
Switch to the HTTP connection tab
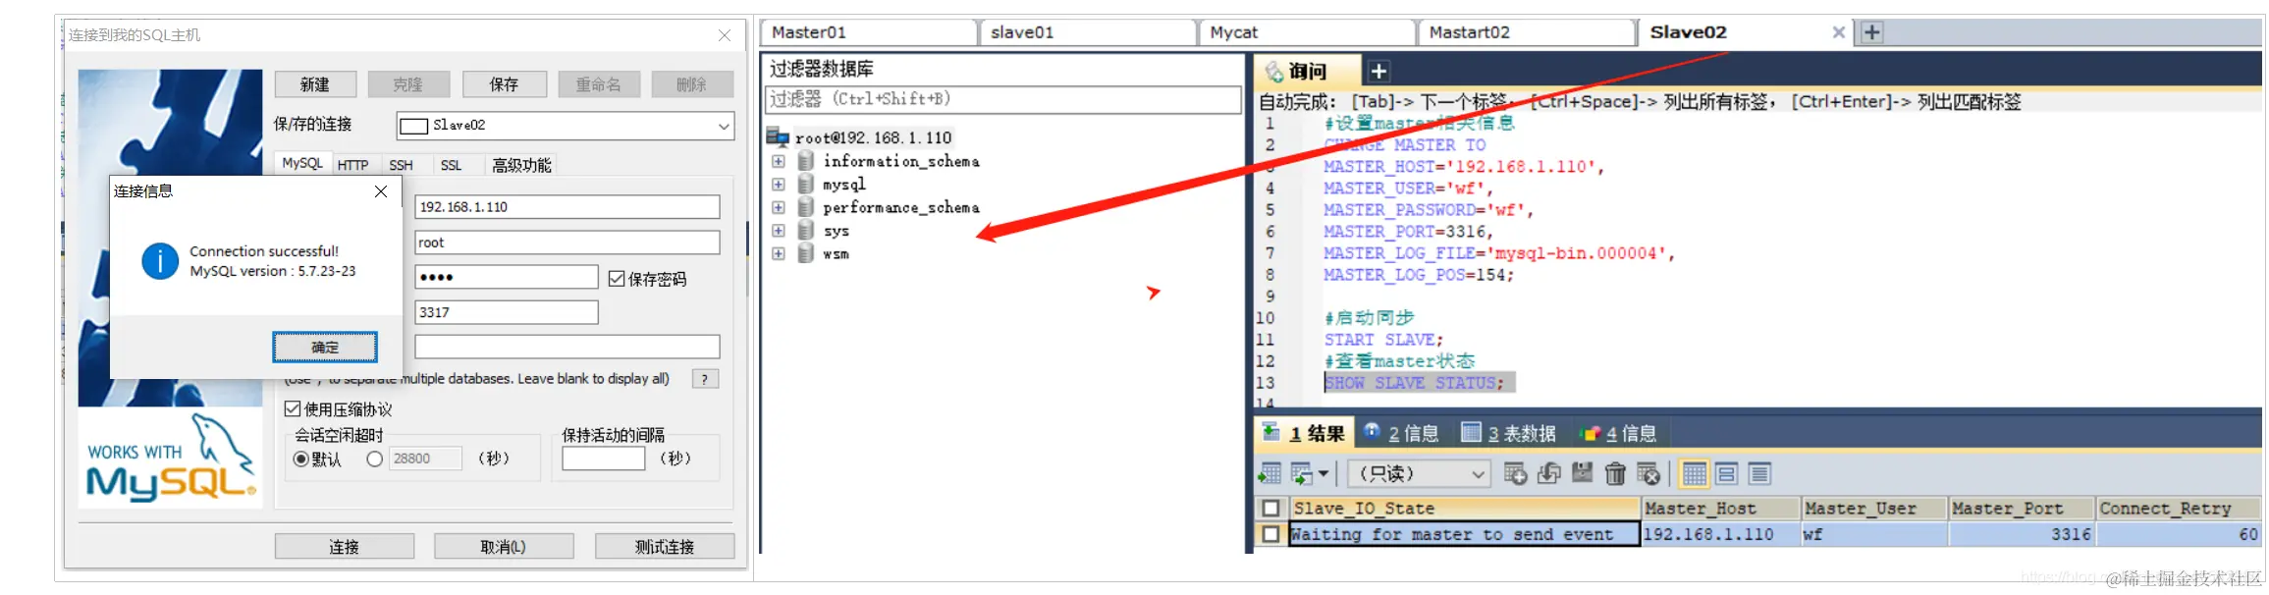point(353,165)
